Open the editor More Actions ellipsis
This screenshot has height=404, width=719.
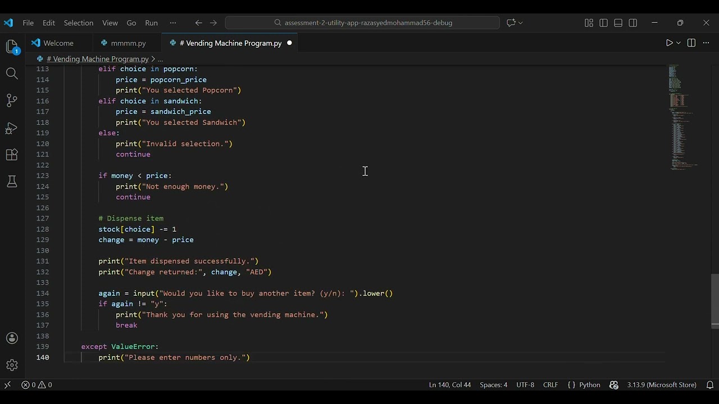click(x=707, y=43)
